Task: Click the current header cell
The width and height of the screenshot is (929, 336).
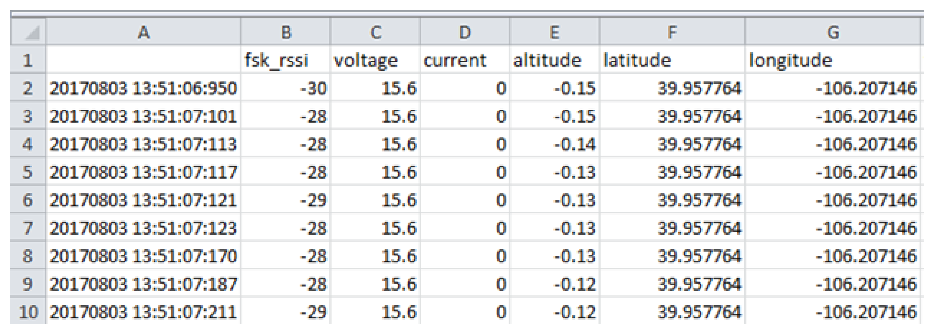Action: pyautogui.click(x=465, y=60)
